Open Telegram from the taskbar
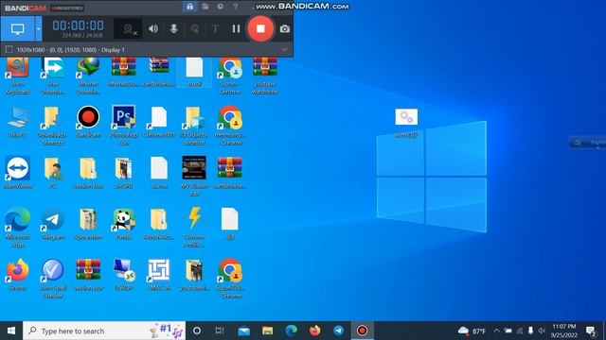606x340 pixels. tap(339, 331)
